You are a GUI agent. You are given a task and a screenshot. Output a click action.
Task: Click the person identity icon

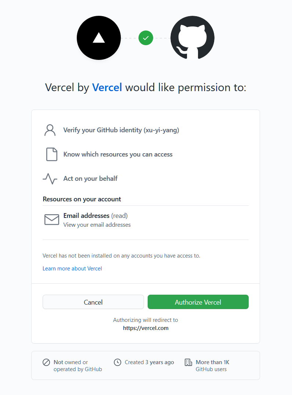point(50,130)
